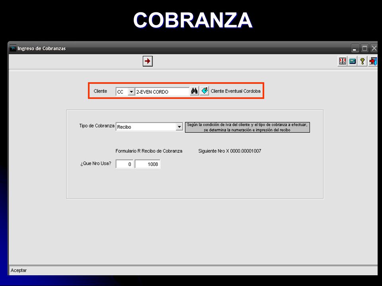
Task: Click the Siguiente Nro X 0000.00001007 text
Action: 230,151
